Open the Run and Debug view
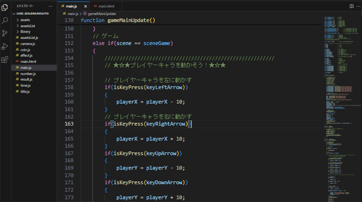362x202 pixels. 5,46
